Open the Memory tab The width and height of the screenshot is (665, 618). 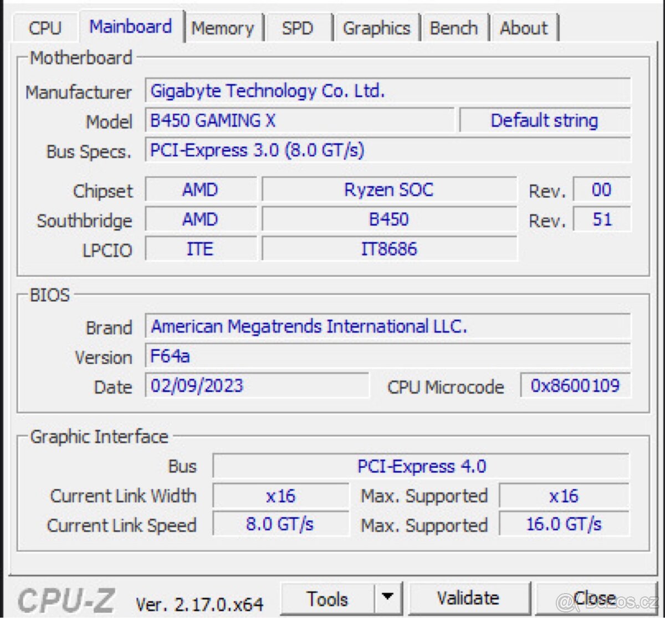223,28
